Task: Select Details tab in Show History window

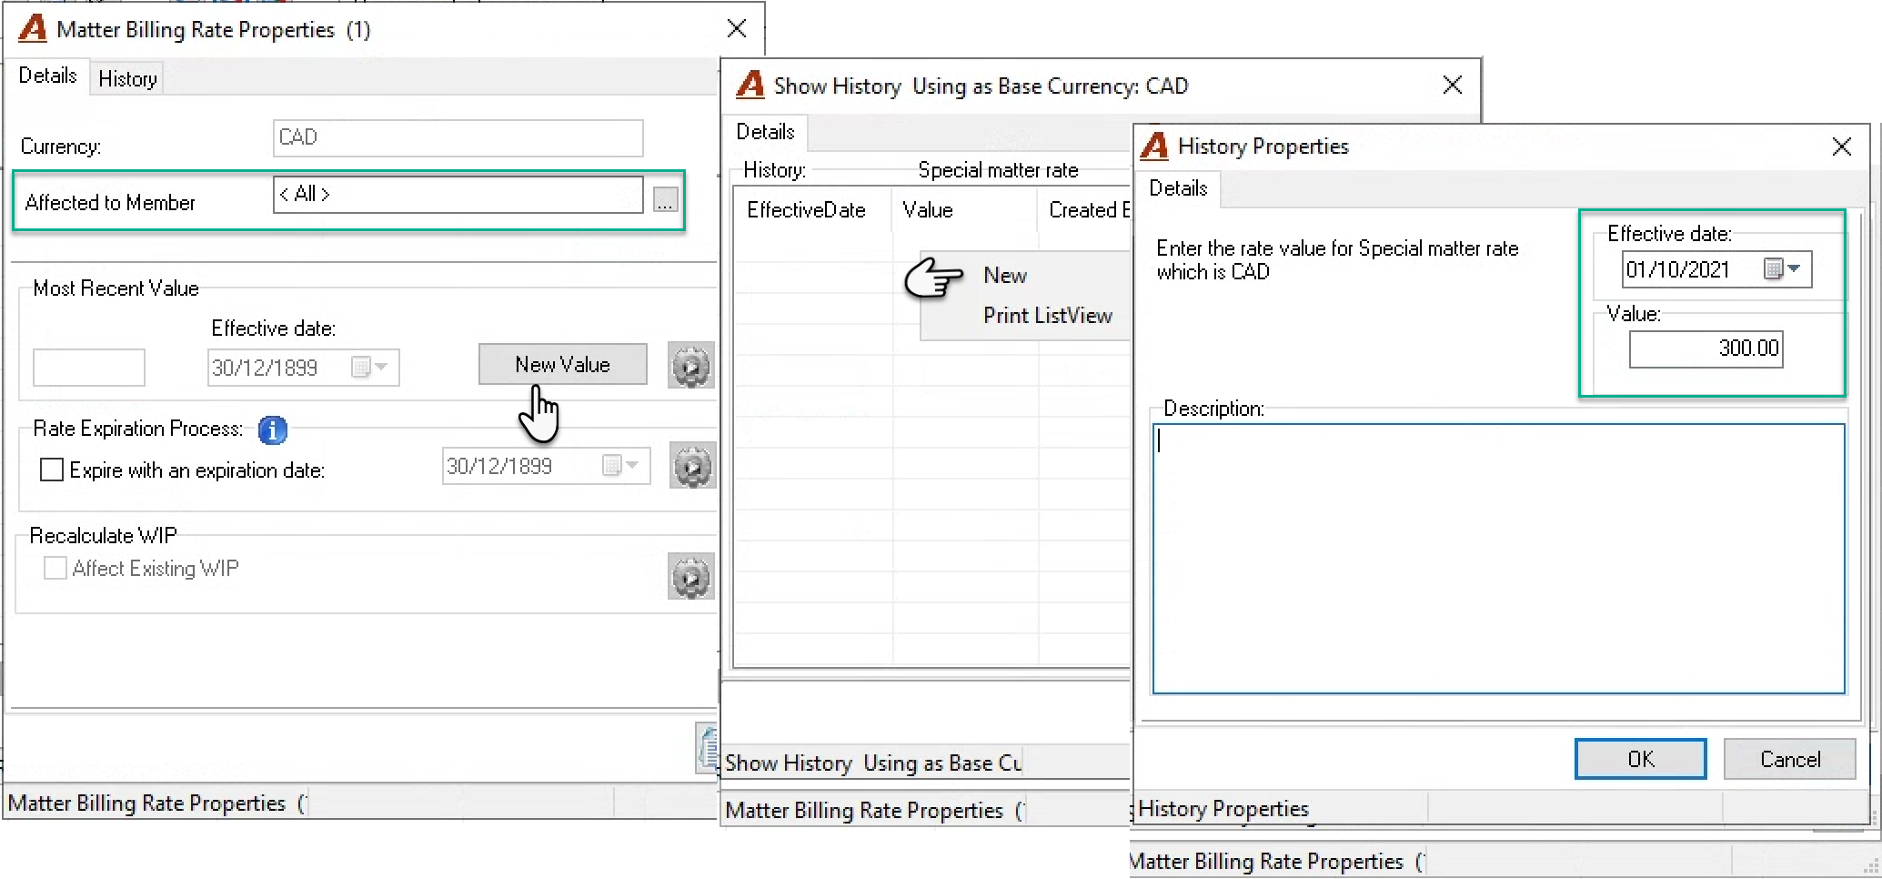Action: click(765, 132)
